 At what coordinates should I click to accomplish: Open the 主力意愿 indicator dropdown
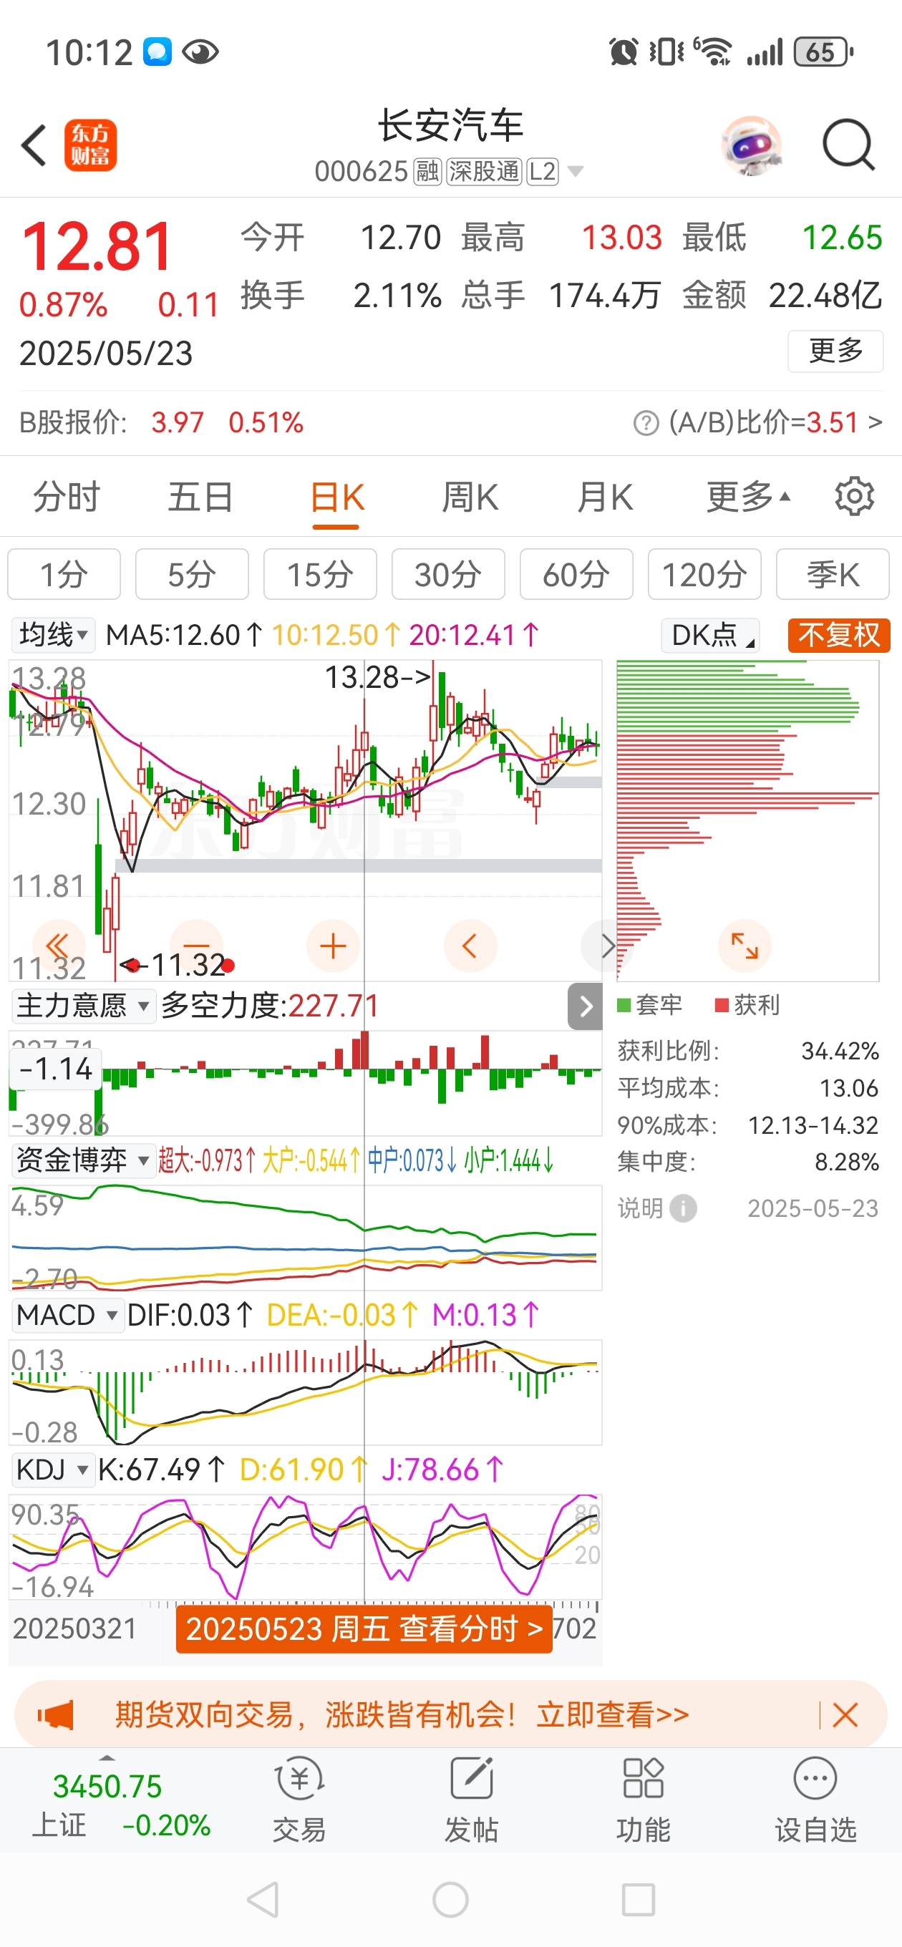pos(82,1006)
